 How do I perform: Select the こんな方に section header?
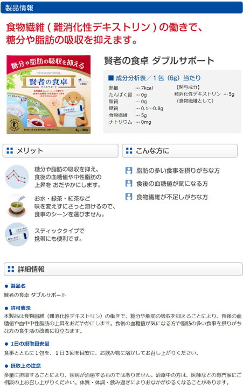pos(179,151)
